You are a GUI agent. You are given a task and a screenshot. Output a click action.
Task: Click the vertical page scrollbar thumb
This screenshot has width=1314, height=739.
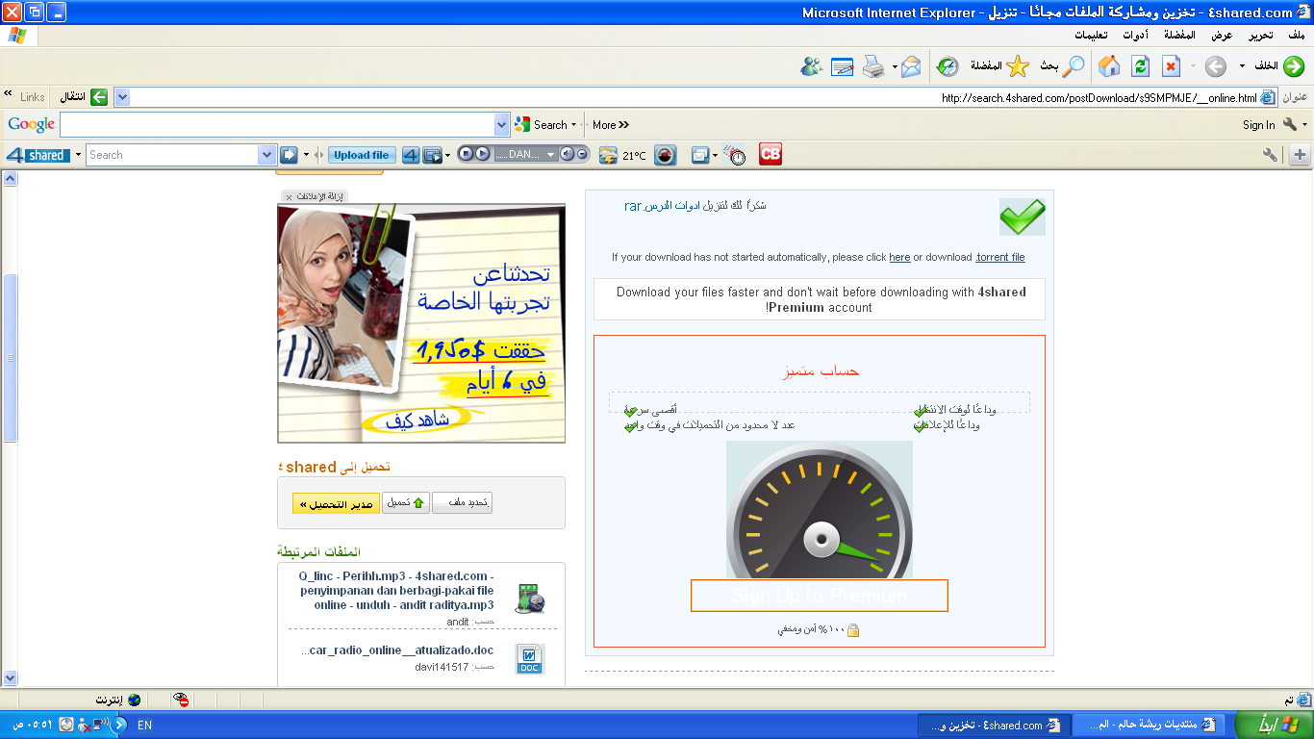point(10,358)
